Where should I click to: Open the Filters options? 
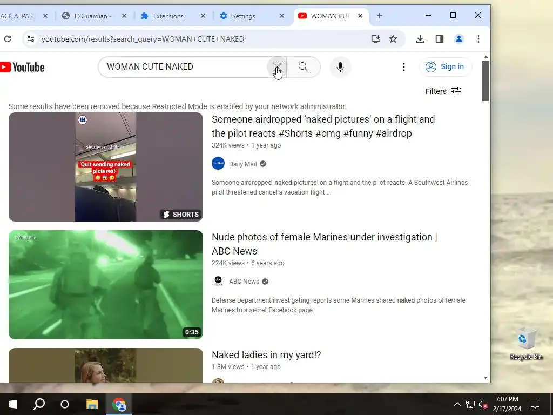pyautogui.click(x=443, y=91)
